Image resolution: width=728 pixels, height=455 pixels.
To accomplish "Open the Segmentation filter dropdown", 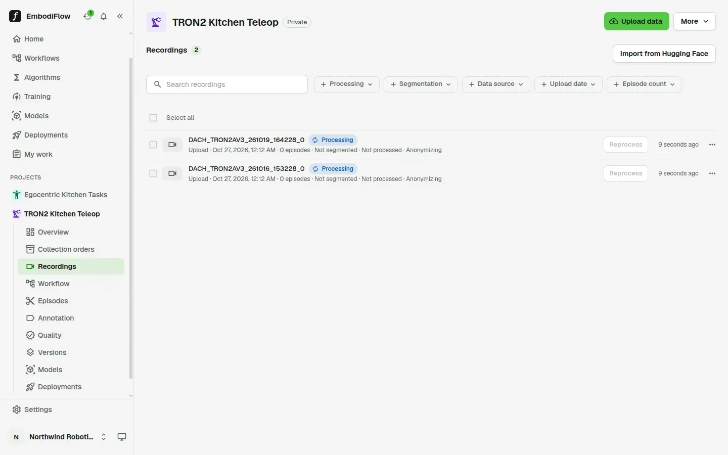I will tap(421, 84).
